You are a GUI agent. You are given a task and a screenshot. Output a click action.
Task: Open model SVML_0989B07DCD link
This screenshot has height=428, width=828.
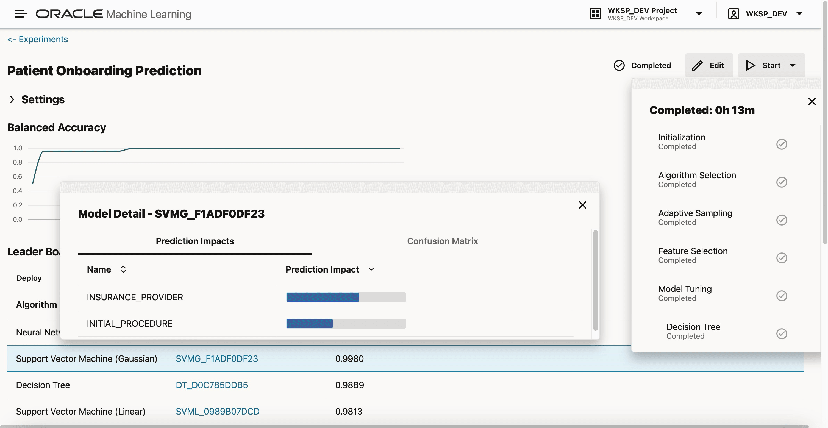pyautogui.click(x=217, y=411)
